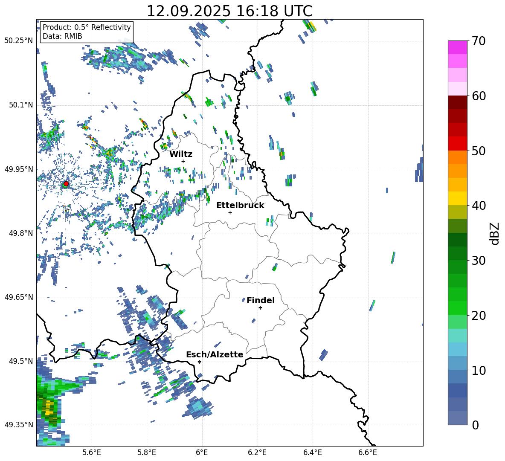The width and height of the screenshot is (505, 461).
Task: Click the 6.4°E longitude label
Action: (312, 453)
